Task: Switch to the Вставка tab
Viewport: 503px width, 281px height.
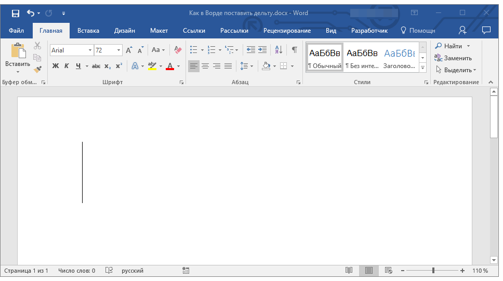Action: 88,31
